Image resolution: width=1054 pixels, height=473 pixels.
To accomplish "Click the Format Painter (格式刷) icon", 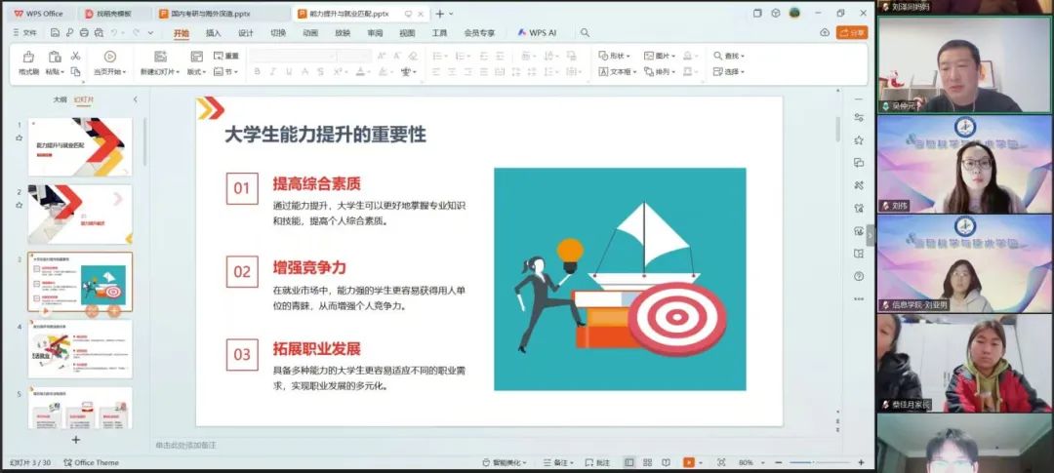I will 28,58.
